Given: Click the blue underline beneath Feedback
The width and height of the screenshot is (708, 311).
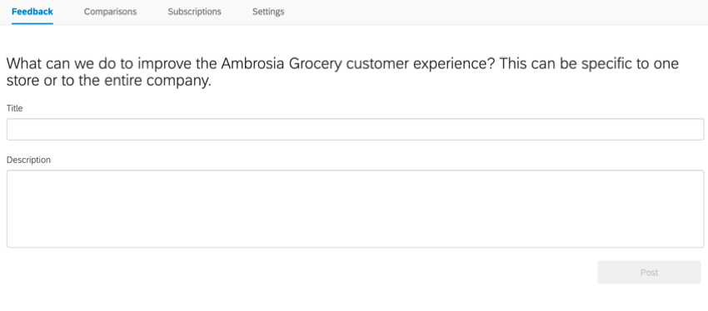Looking at the screenshot, I should (x=32, y=23).
